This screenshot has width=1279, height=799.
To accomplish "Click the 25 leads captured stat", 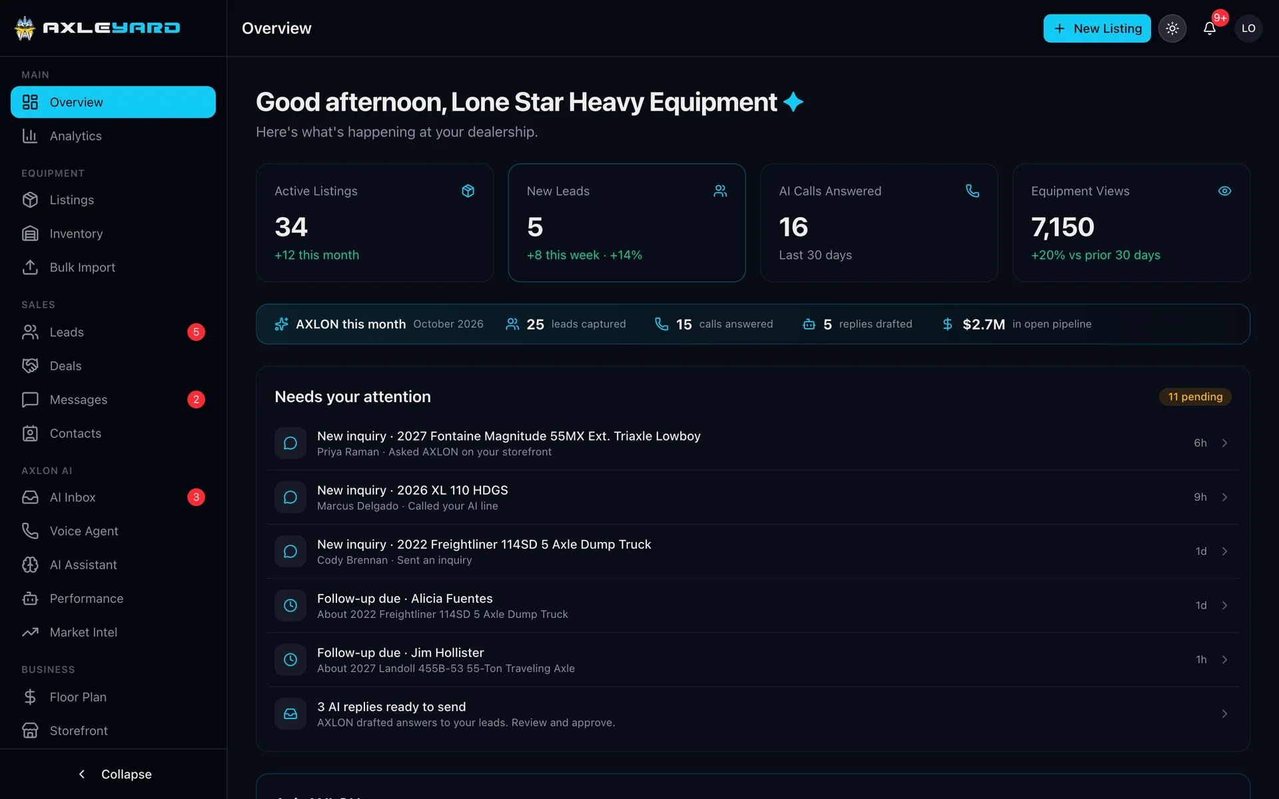I will [566, 324].
